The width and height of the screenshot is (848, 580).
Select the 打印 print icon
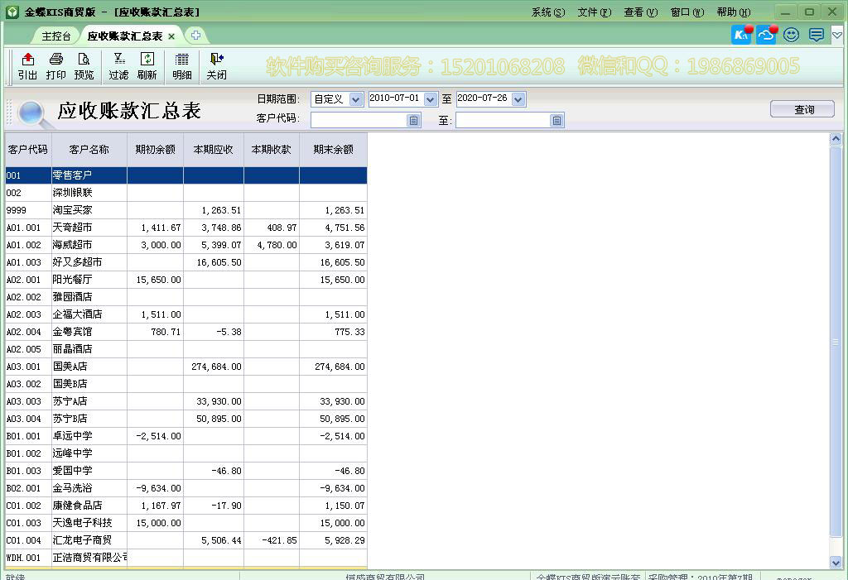pos(56,66)
